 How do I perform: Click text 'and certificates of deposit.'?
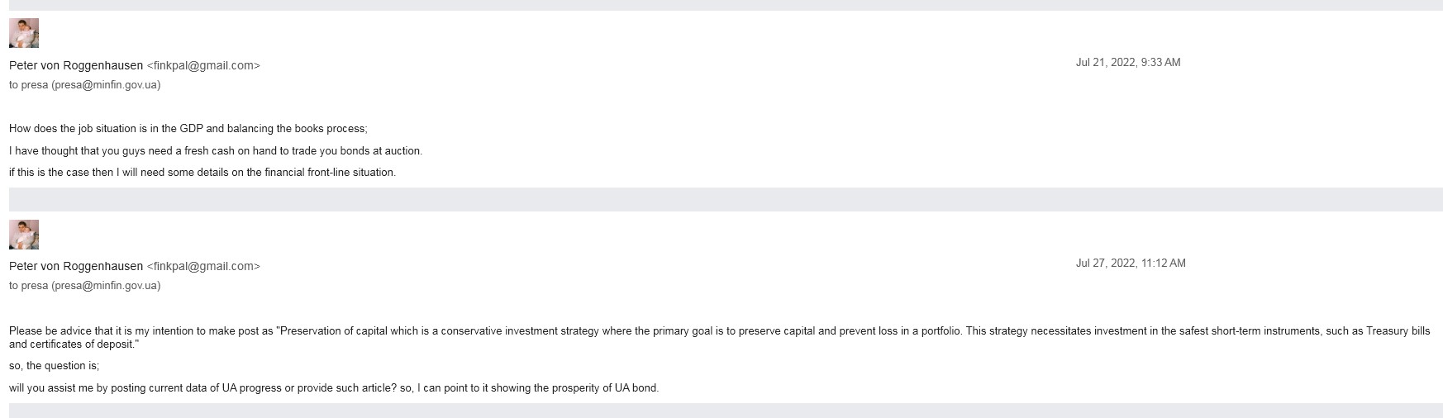click(x=74, y=344)
